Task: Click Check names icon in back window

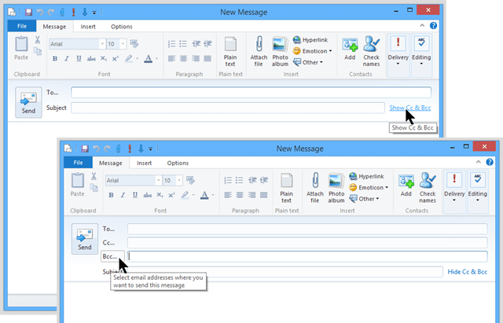Action: (x=372, y=49)
